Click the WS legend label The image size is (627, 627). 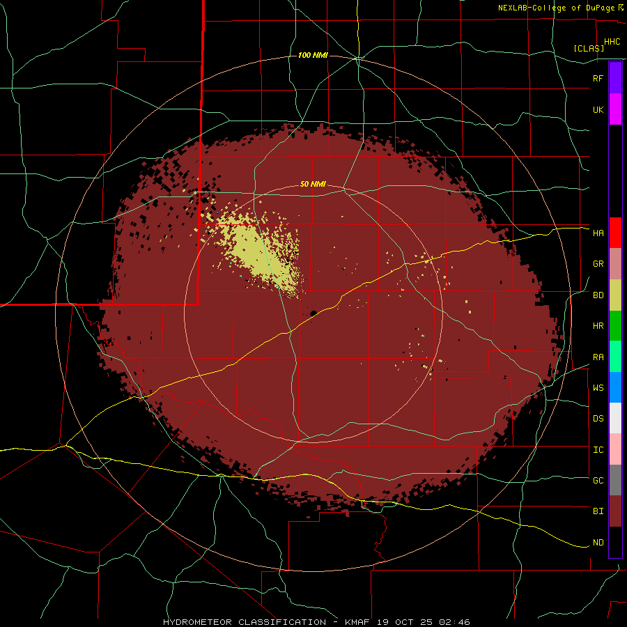pyautogui.click(x=598, y=388)
